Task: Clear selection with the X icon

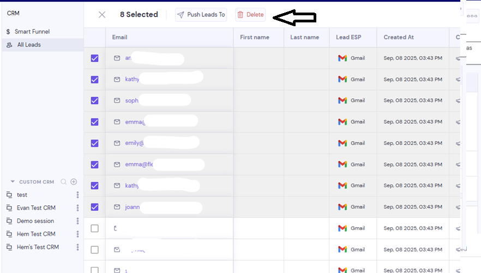Action: click(x=102, y=14)
